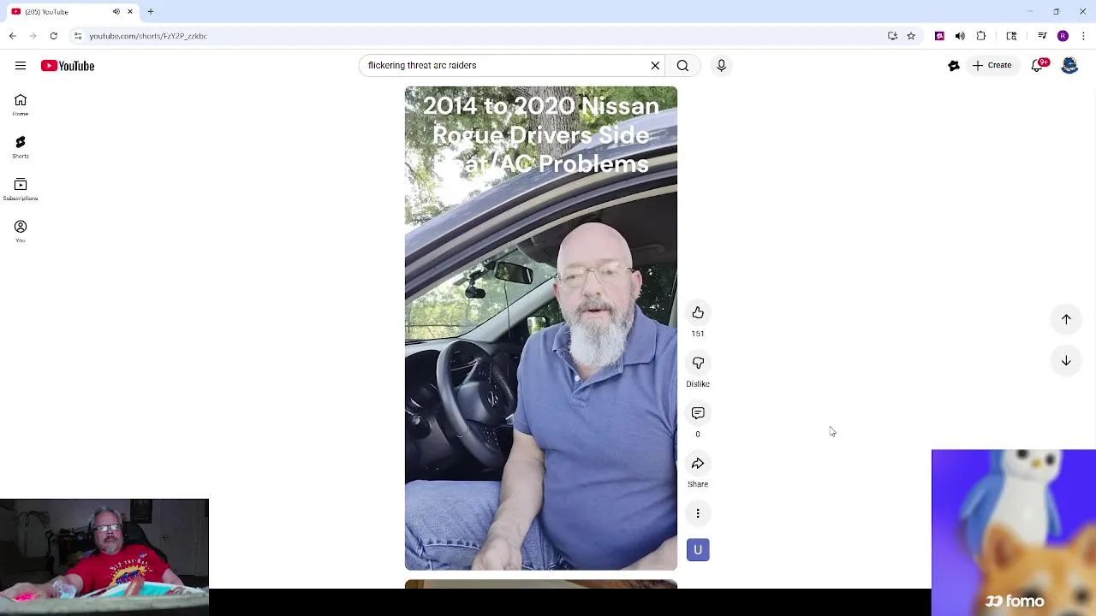The image size is (1096, 616).
Task: Reload the page
Action: click(53, 36)
